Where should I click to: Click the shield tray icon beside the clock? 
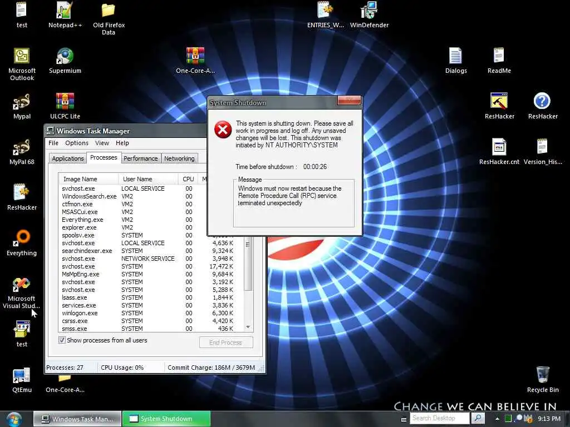528,419
